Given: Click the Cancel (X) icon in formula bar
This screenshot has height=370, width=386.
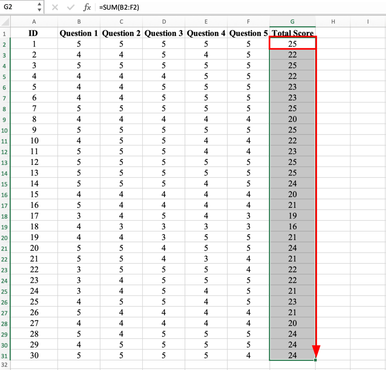Looking at the screenshot, I should 55,7.
